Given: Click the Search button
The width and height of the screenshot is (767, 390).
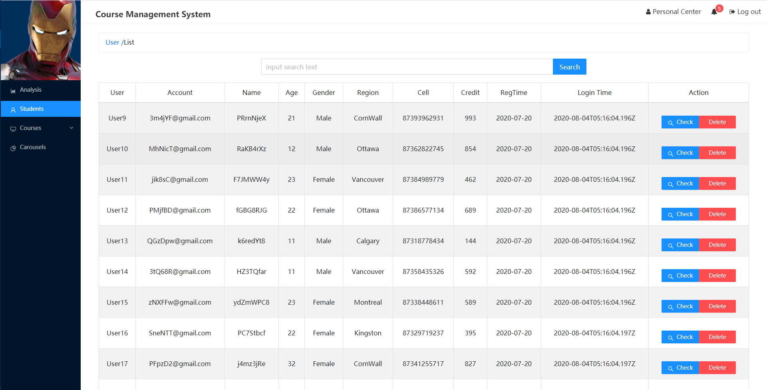Looking at the screenshot, I should point(569,67).
